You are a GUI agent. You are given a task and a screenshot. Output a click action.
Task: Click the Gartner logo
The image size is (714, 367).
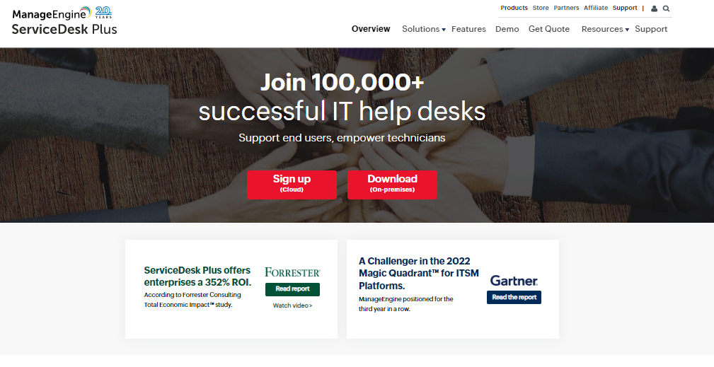[514, 281]
